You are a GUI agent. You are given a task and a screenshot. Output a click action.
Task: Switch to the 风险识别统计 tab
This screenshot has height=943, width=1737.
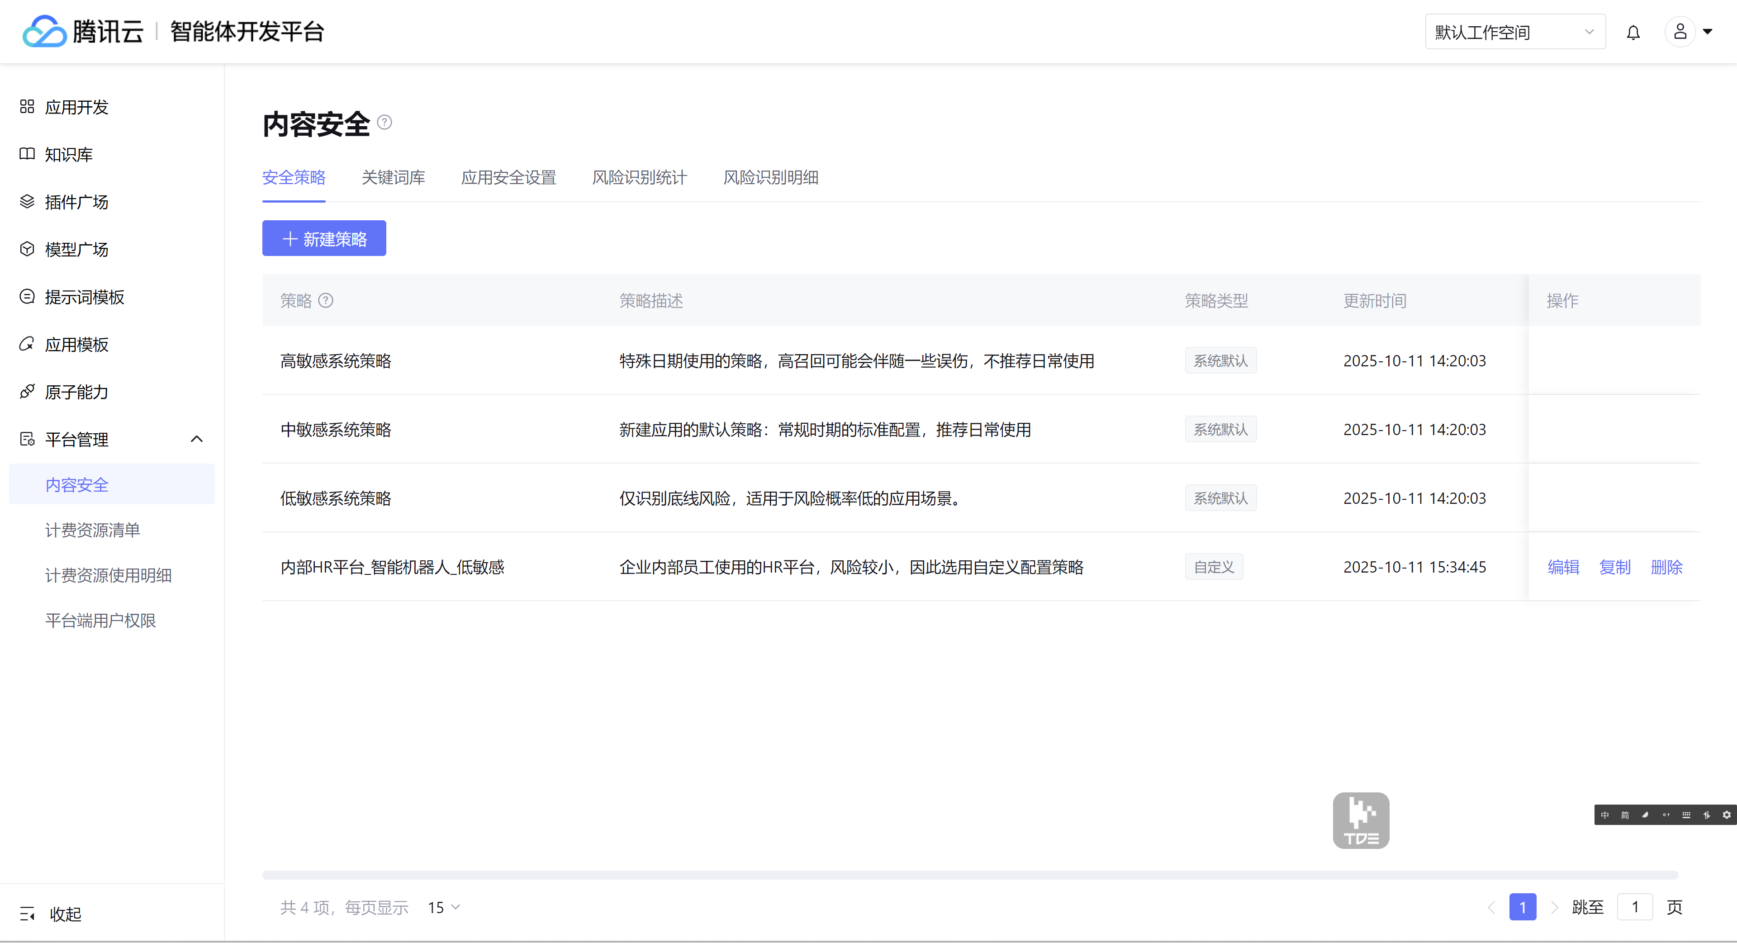(x=639, y=177)
